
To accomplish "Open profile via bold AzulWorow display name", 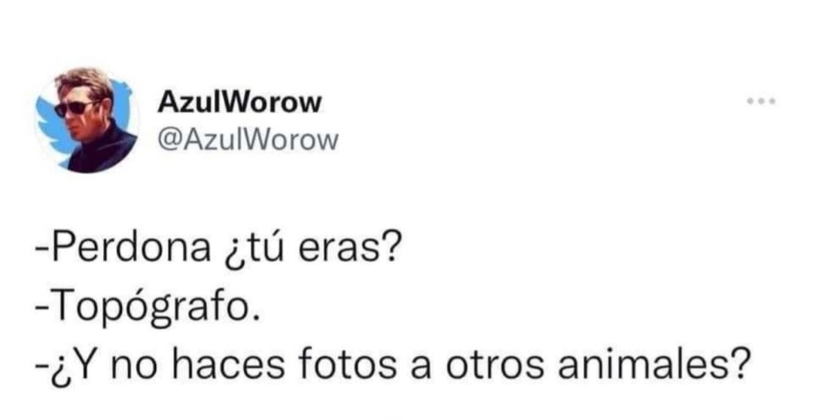I will [x=239, y=103].
